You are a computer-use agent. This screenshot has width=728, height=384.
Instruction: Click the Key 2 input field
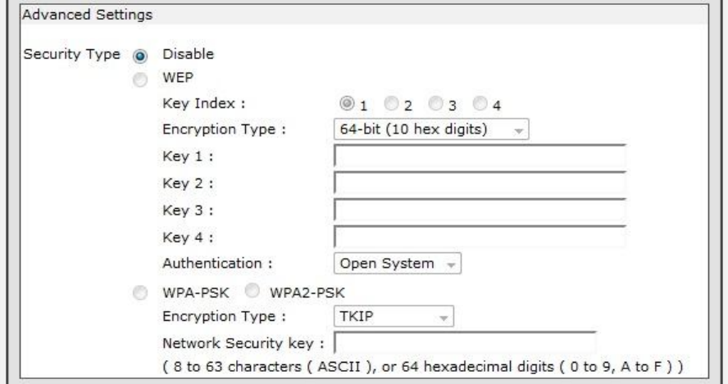point(480,184)
